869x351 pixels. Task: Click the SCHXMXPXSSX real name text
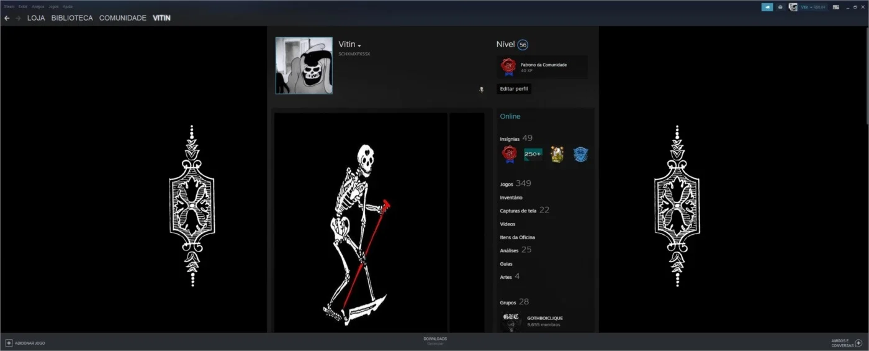coord(354,54)
